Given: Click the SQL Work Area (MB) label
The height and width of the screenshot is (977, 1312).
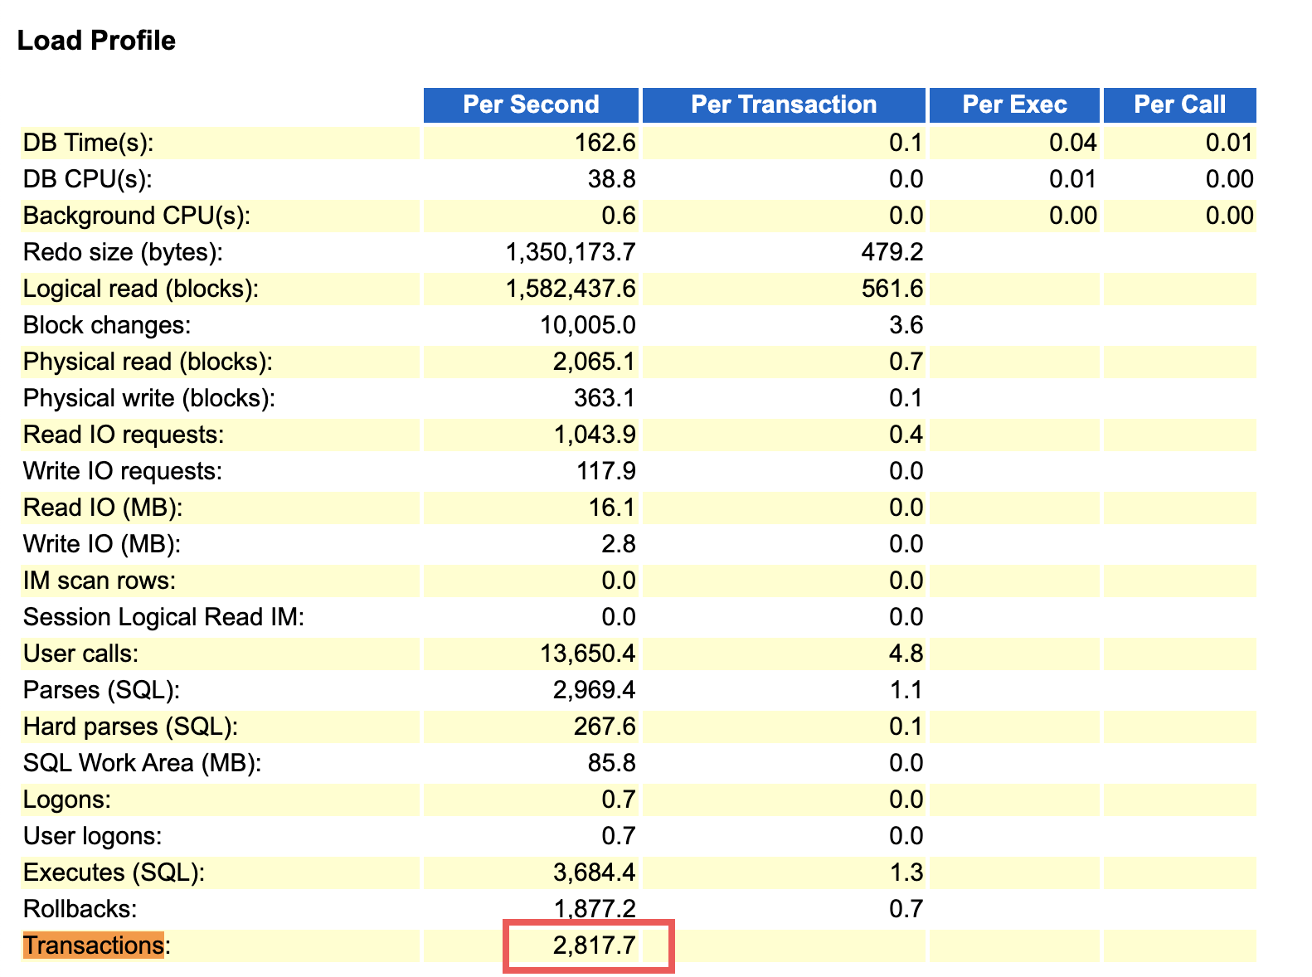Looking at the screenshot, I should (x=142, y=763).
